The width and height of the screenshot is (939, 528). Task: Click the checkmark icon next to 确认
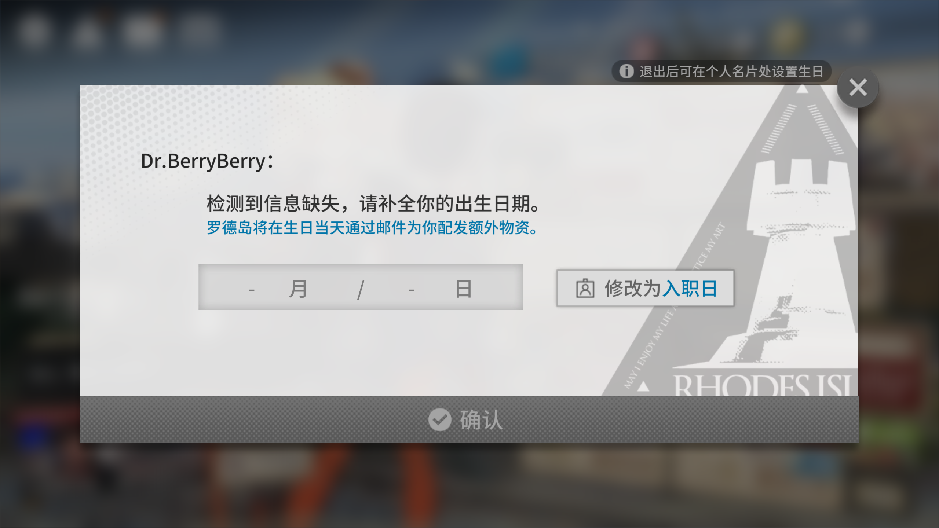pos(439,419)
